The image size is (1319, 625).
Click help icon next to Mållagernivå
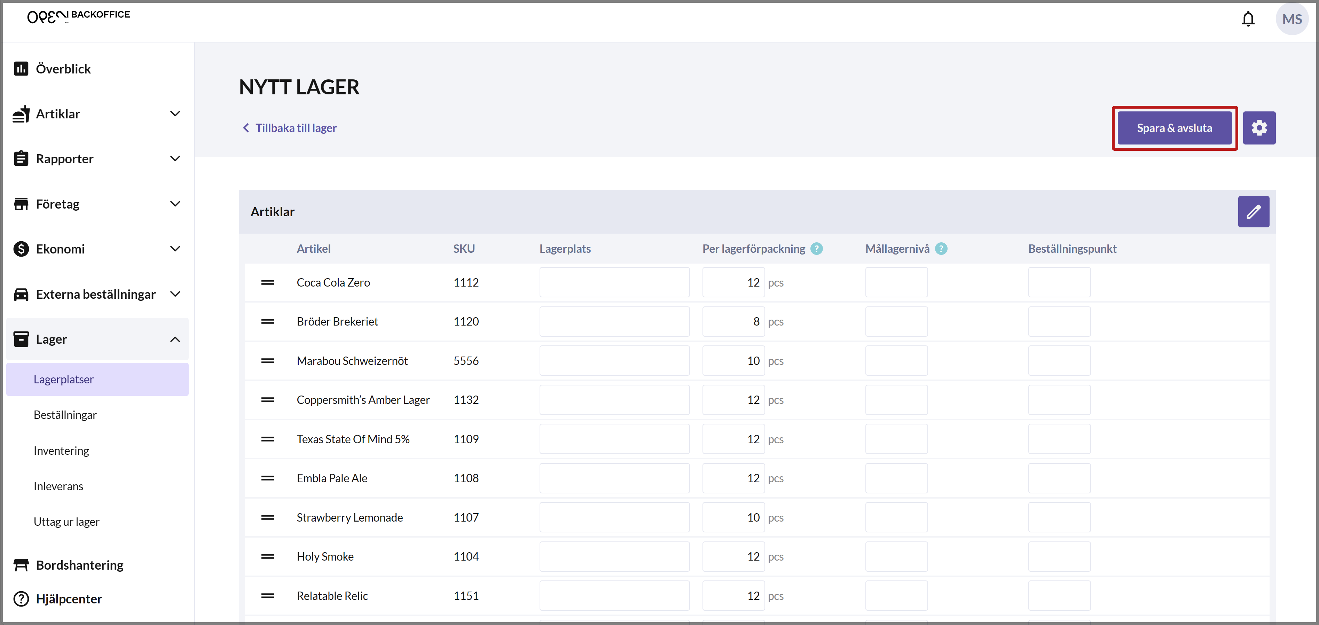941,249
